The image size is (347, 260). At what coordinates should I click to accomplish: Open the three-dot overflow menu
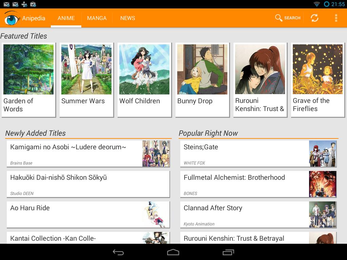pyautogui.click(x=336, y=18)
